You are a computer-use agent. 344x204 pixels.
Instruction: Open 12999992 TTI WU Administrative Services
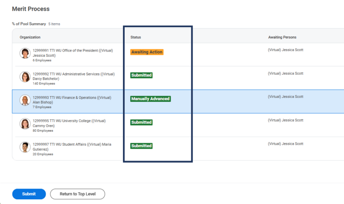coord(74,76)
